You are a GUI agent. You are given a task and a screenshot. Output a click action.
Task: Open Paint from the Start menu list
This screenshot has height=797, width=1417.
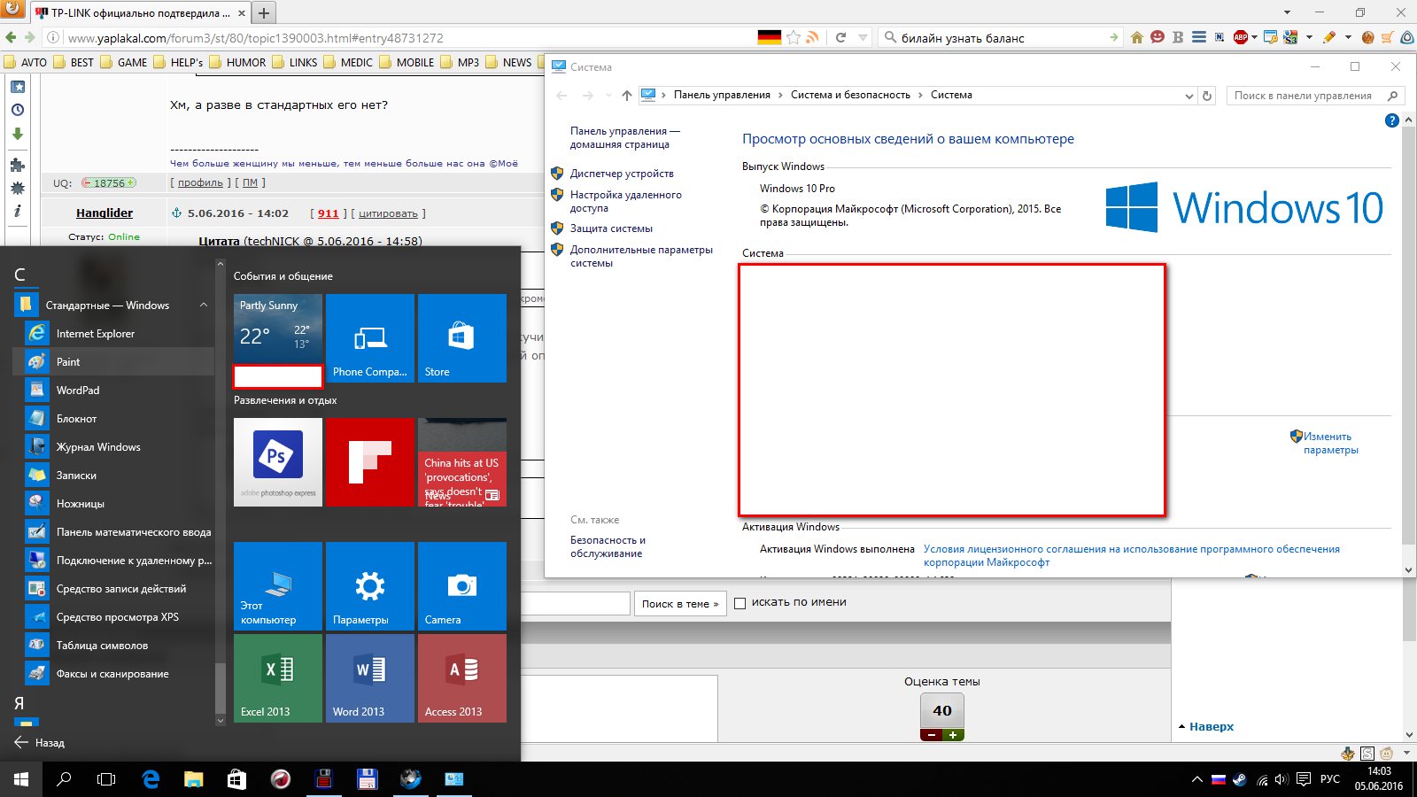(x=113, y=361)
